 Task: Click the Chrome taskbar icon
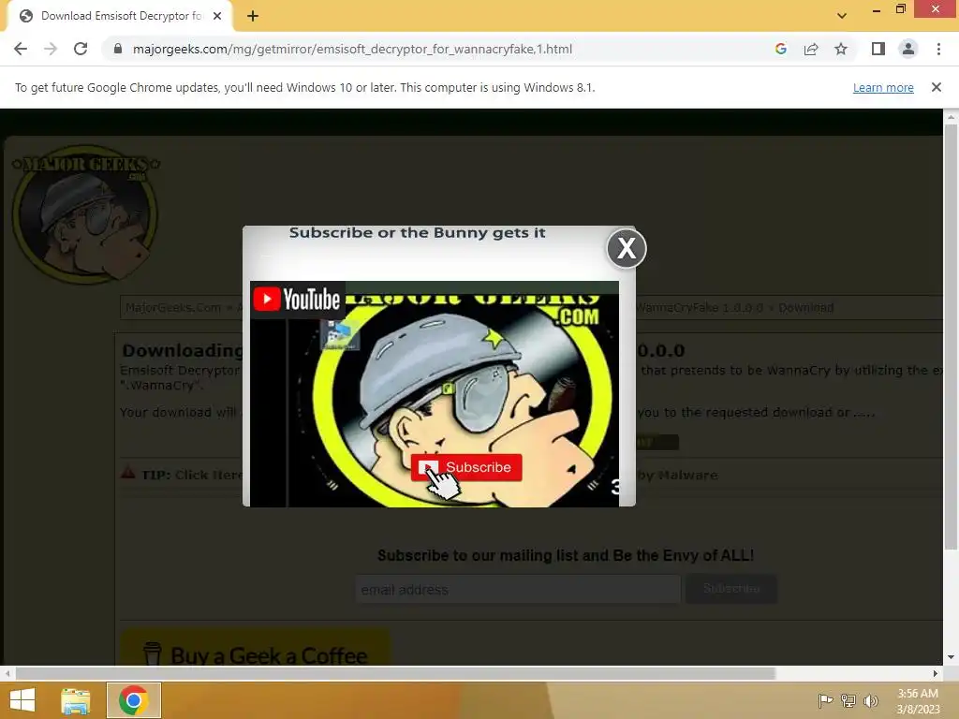(x=134, y=700)
